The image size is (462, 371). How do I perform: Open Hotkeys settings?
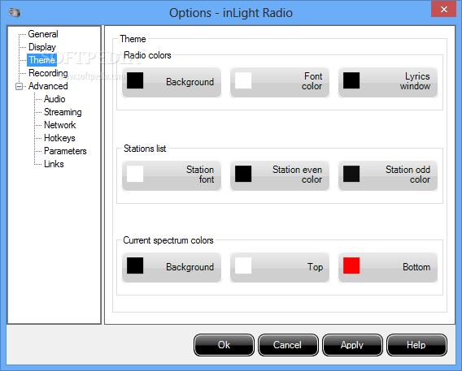[x=59, y=138]
